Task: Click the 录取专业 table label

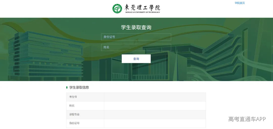Action: [x=74, y=114]
